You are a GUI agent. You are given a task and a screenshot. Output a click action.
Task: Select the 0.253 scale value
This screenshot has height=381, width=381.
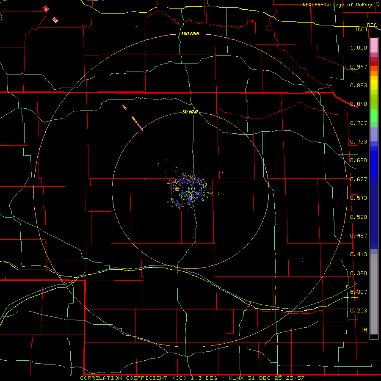pyautogui.click(x=359, y=311)
